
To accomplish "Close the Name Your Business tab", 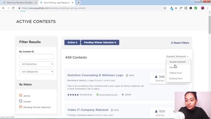I will [x=36, y=3].
